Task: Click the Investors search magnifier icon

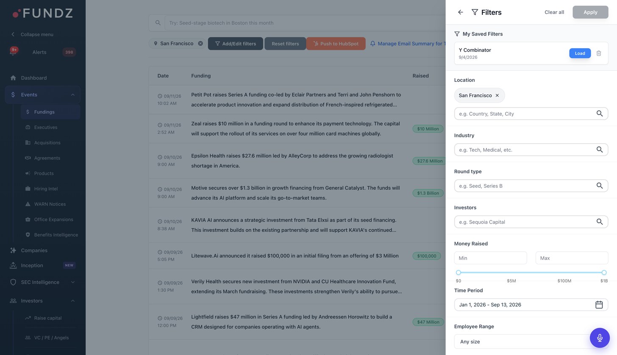Action: [600, 222]
